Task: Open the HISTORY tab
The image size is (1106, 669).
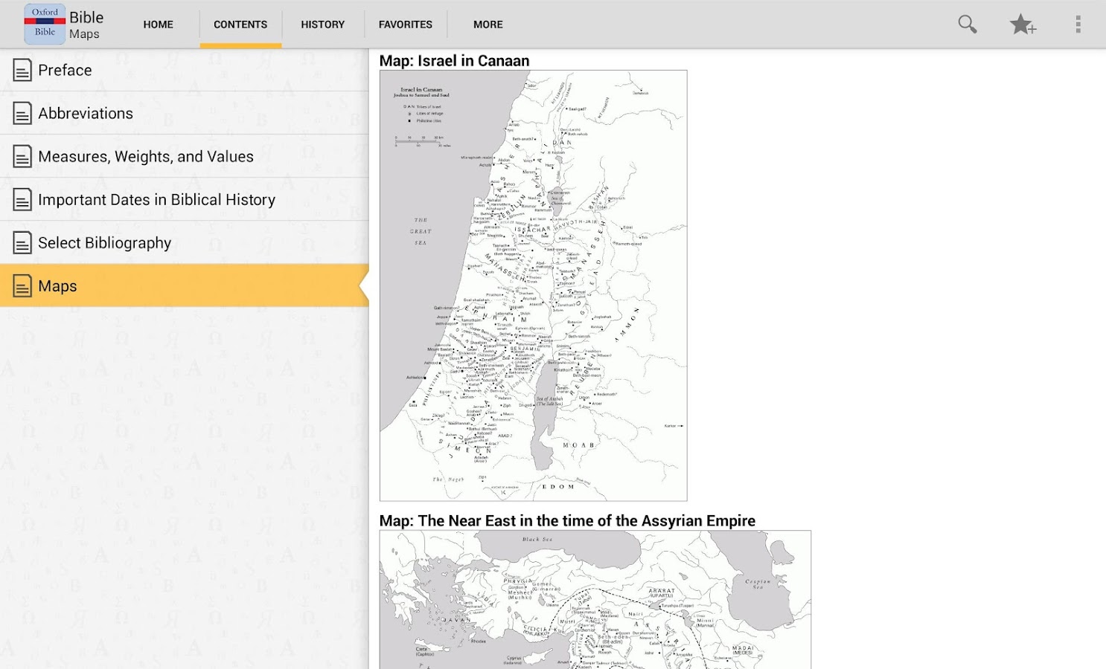Action: (323, 25)
